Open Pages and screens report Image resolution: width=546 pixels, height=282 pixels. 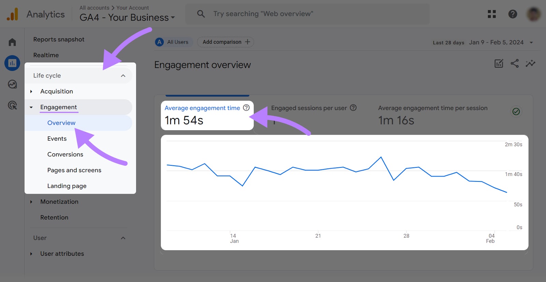[x=74, y=170]
